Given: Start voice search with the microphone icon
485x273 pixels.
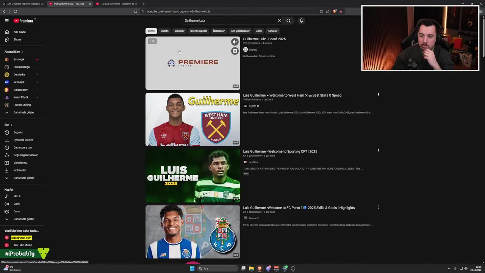Looking at the screenshot, I should 301,21.
